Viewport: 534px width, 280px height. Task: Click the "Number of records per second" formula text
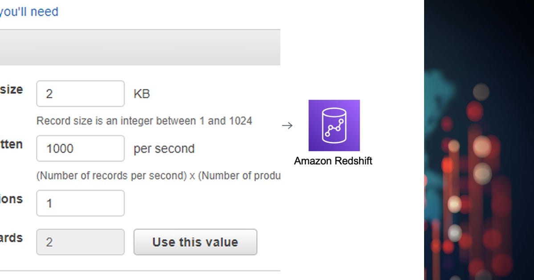point(111,176)
